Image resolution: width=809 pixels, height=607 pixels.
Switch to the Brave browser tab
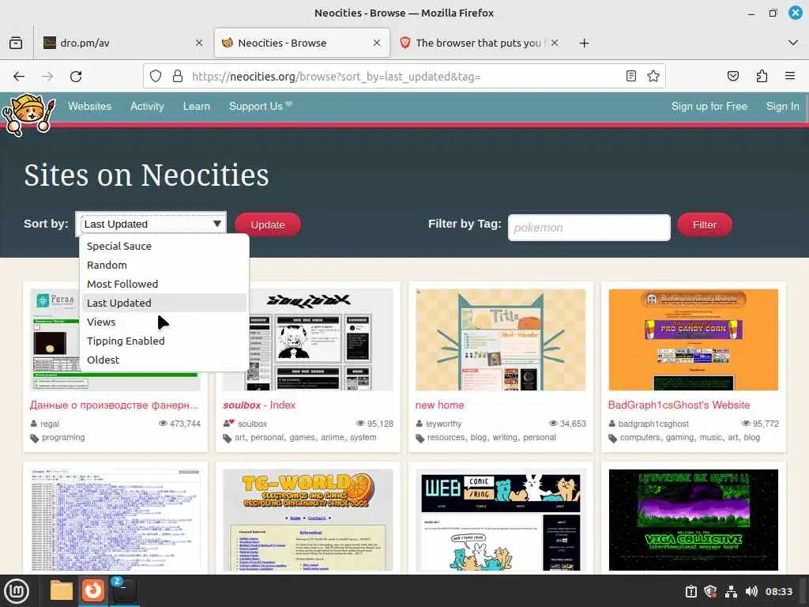point(478,43)
